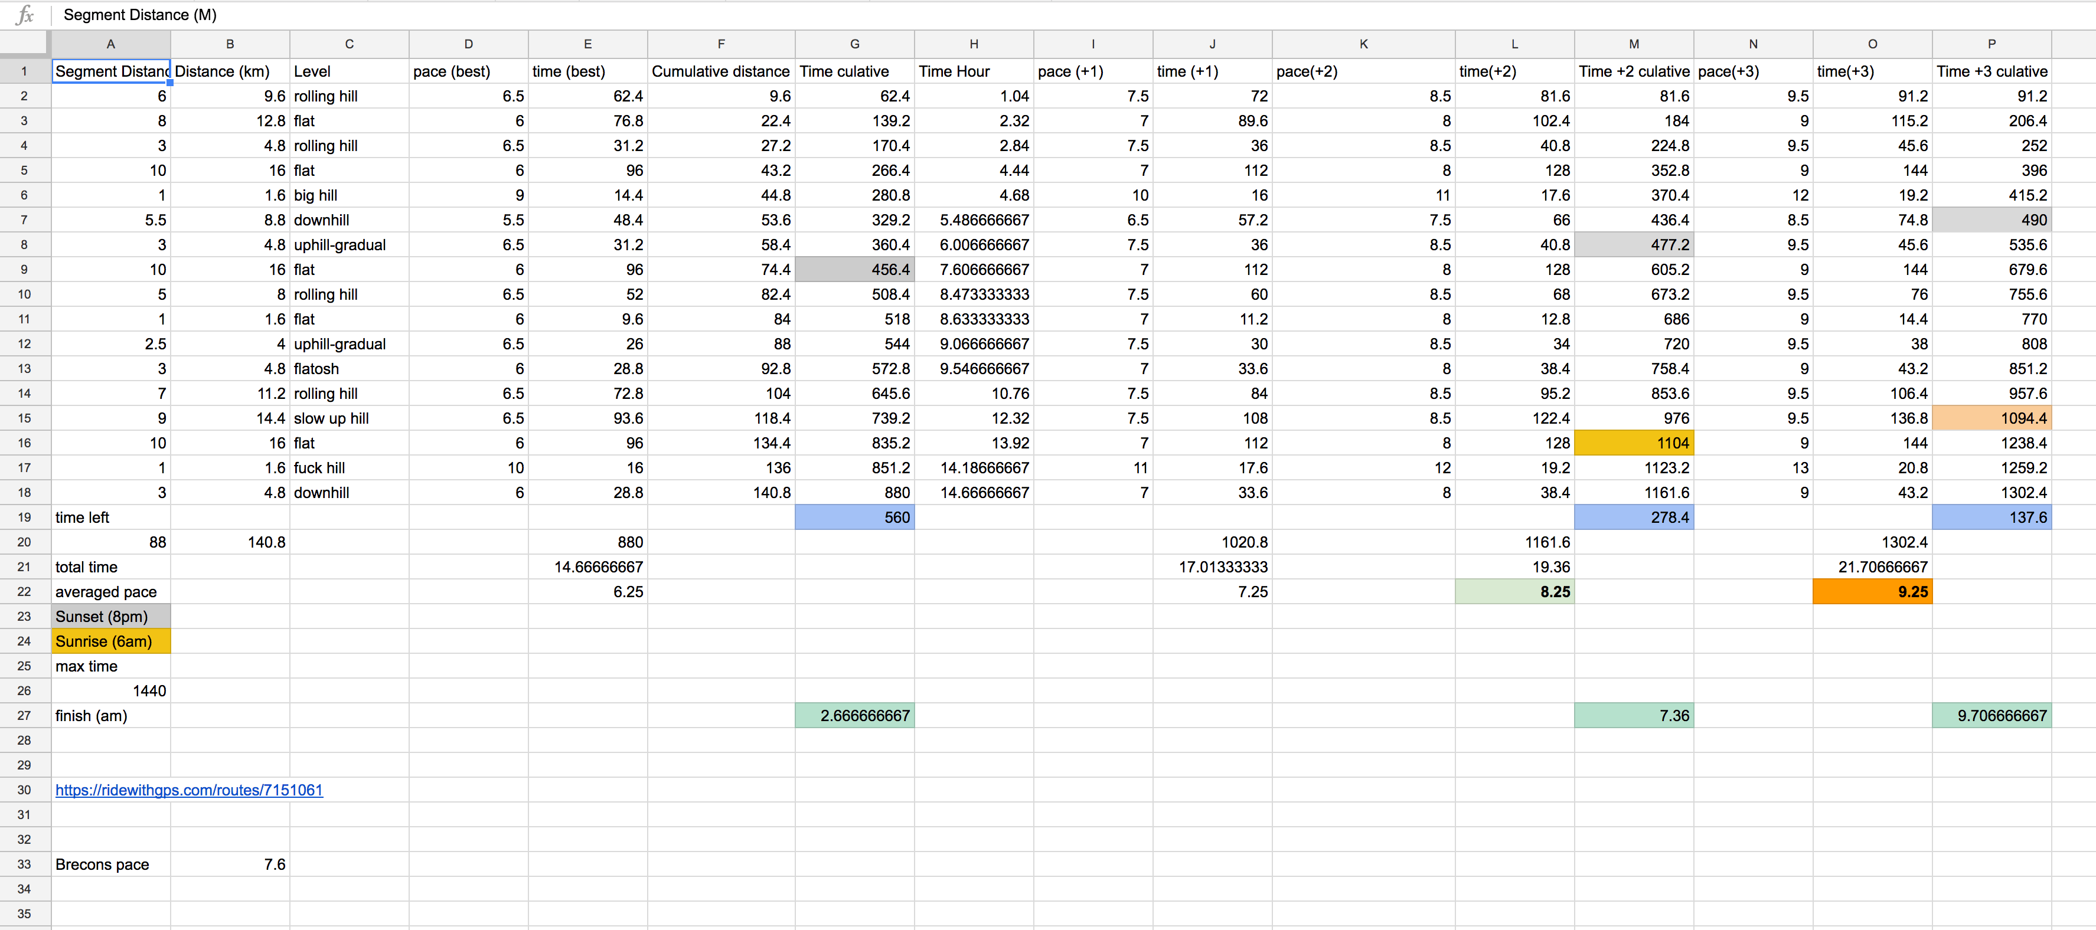Click the 'Level' header cell
The width and height of the screenshot is (2096, 930).
349,71
